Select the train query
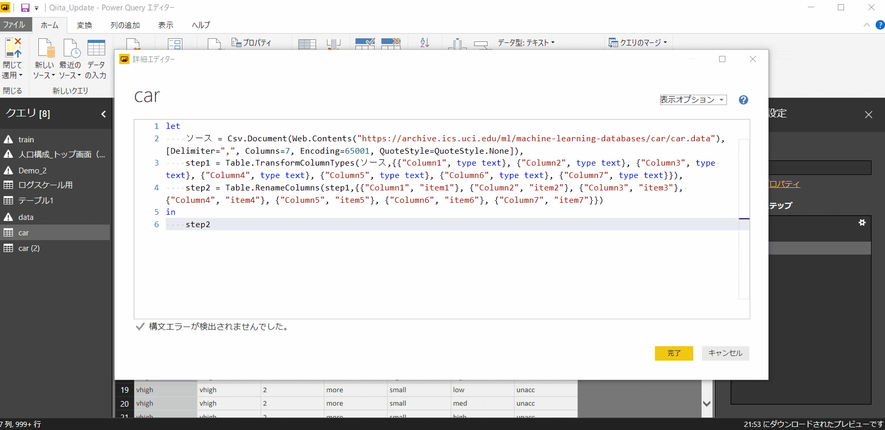Image resolution: width=885 pixels, height=430 pixels. coord(55,139)
